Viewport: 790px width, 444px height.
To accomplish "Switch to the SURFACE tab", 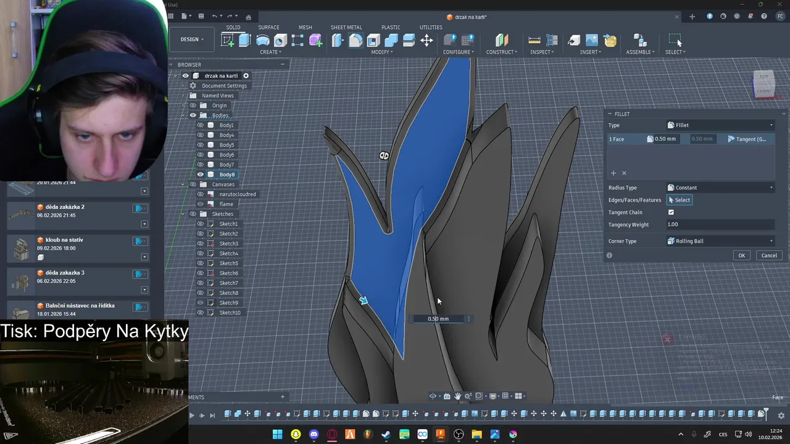I will pyautogui.click(x=268, y=27).
